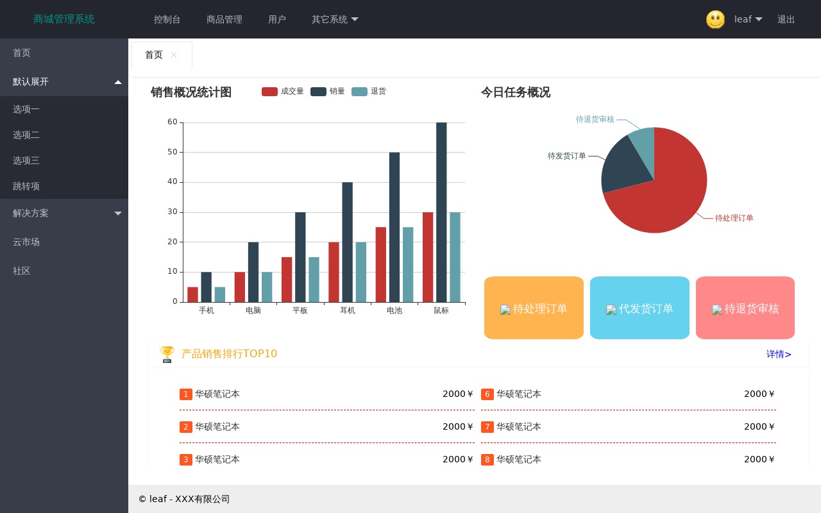Open 商品管理 in top navigation

coord(224,19)
